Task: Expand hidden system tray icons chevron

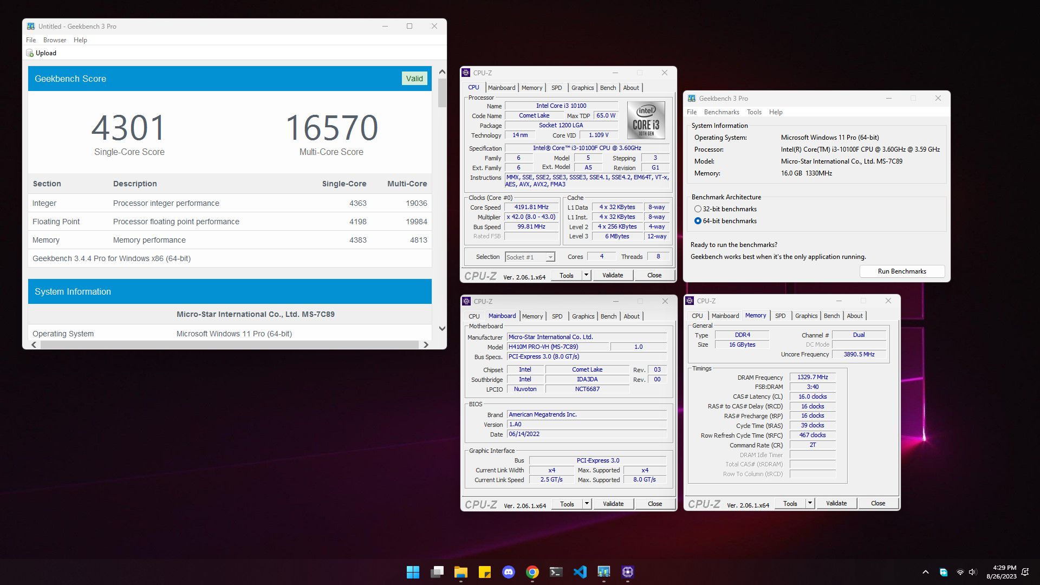Action: [926, 572]
